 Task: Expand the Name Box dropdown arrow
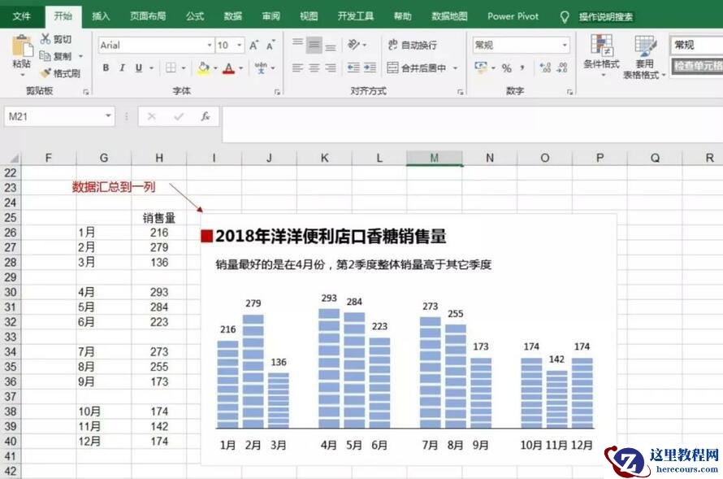pos(109,117)
